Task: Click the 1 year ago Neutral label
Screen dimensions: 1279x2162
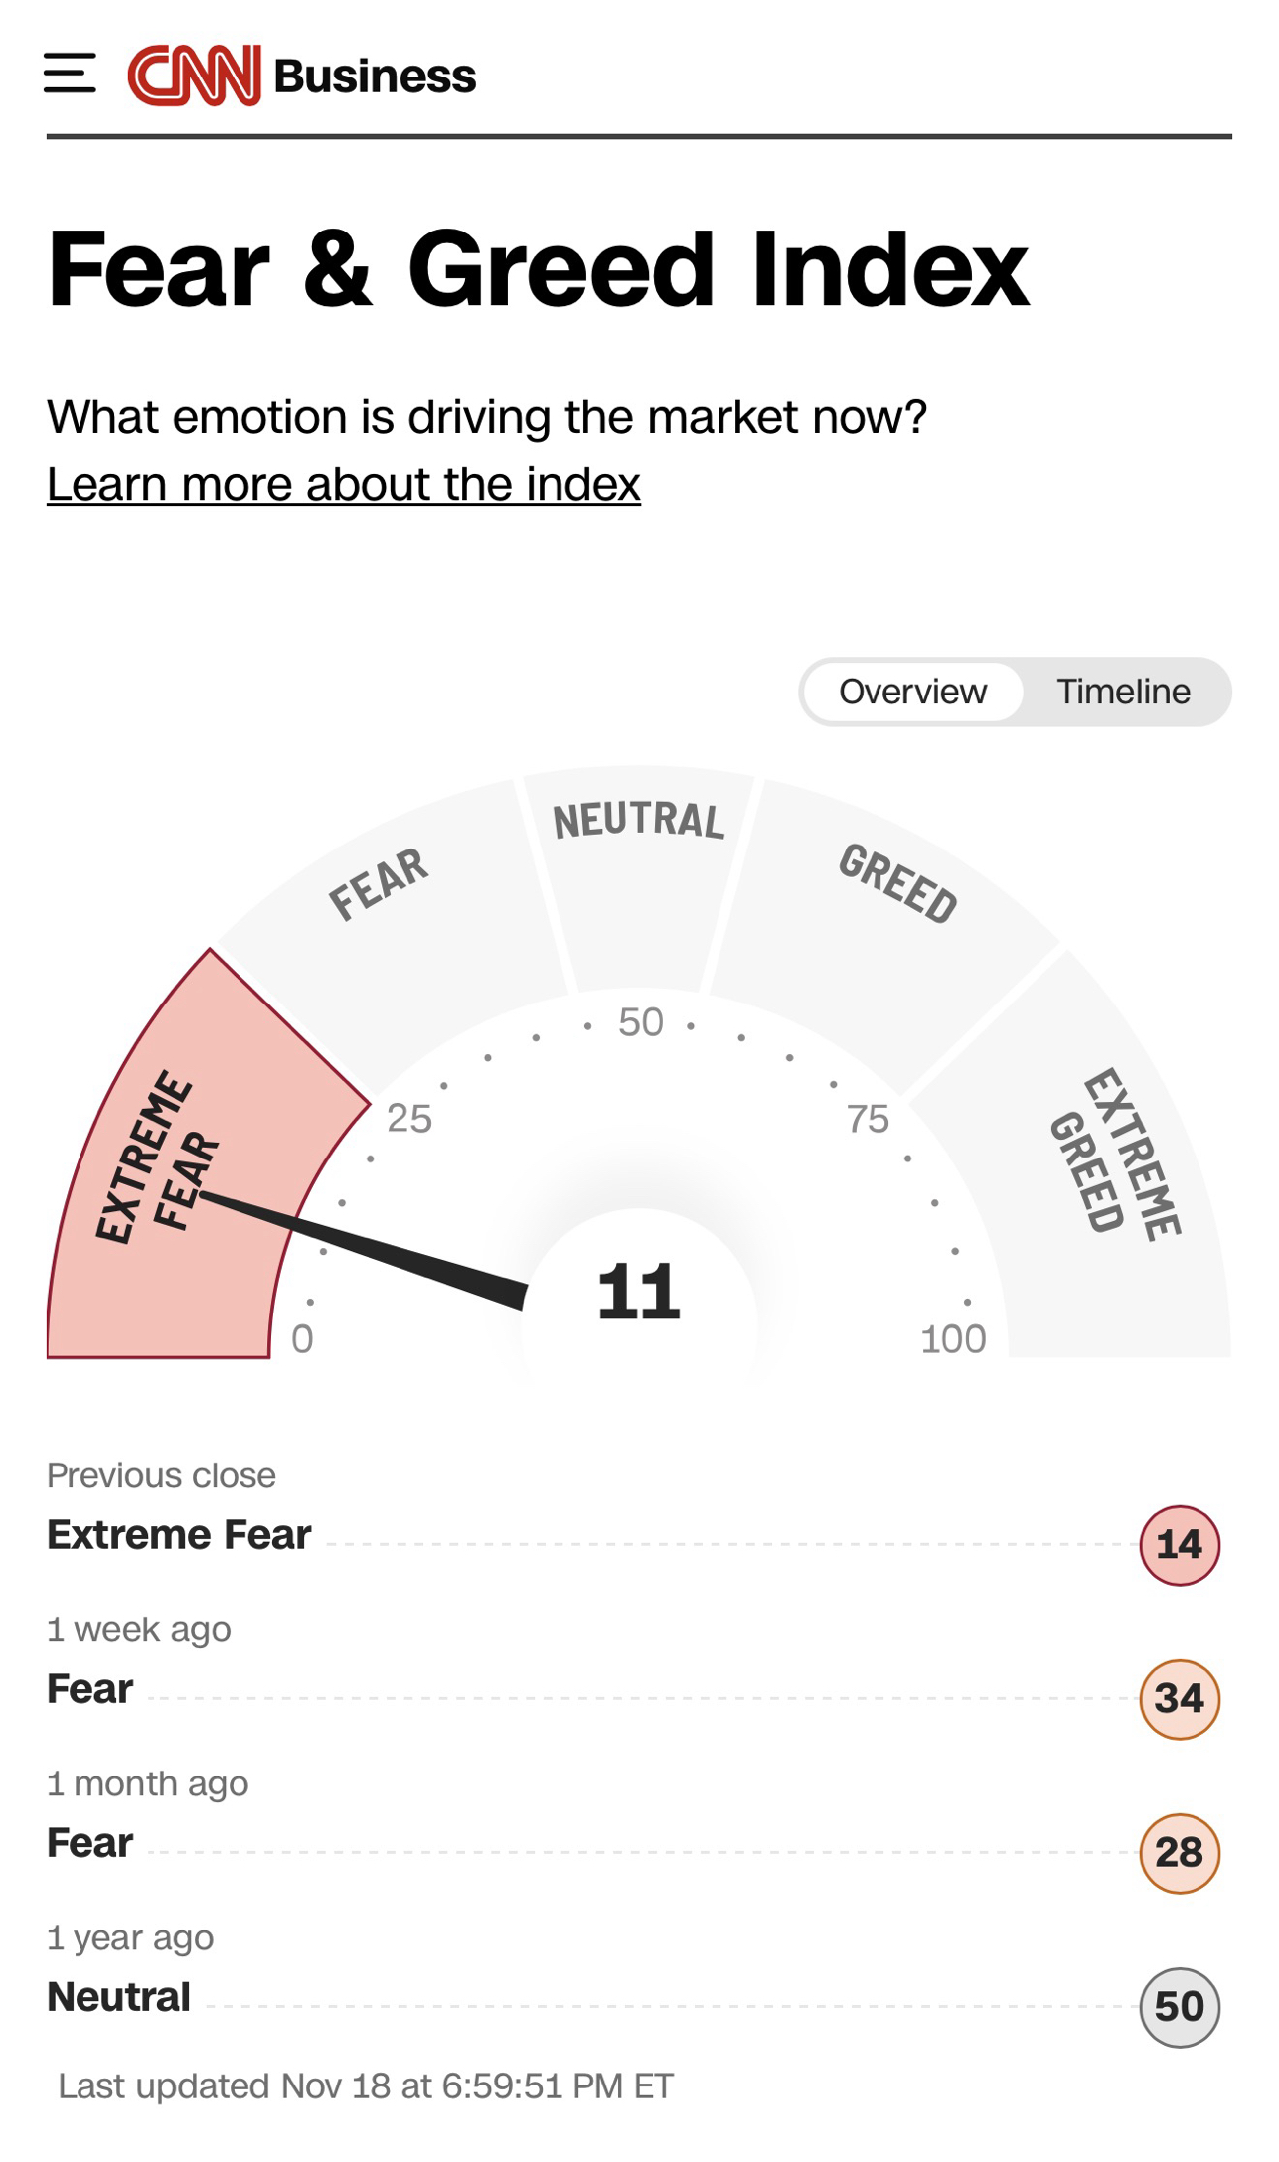Action: point(118,1997)
